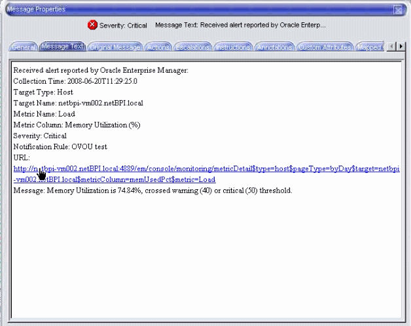Open the partially visible Mapped tab
The width and height of the screenshot is (411, 326).
369,47
